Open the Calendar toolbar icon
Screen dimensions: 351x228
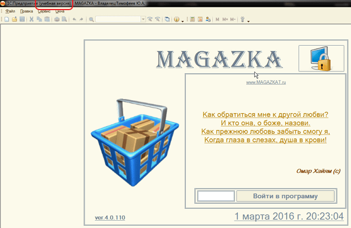[200, 20]
